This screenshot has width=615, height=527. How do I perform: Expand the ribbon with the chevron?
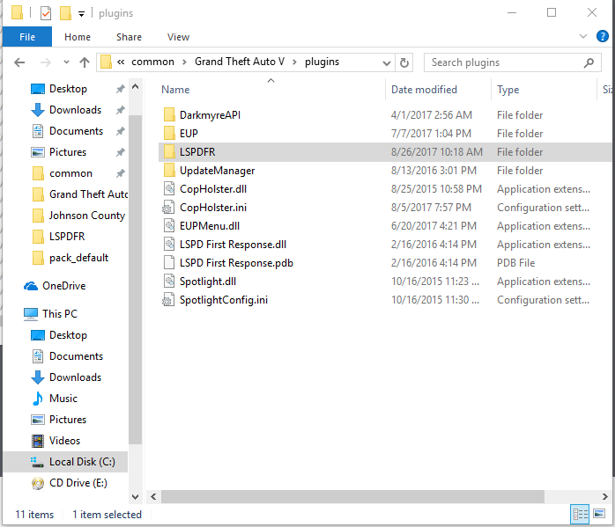[582, 36]
